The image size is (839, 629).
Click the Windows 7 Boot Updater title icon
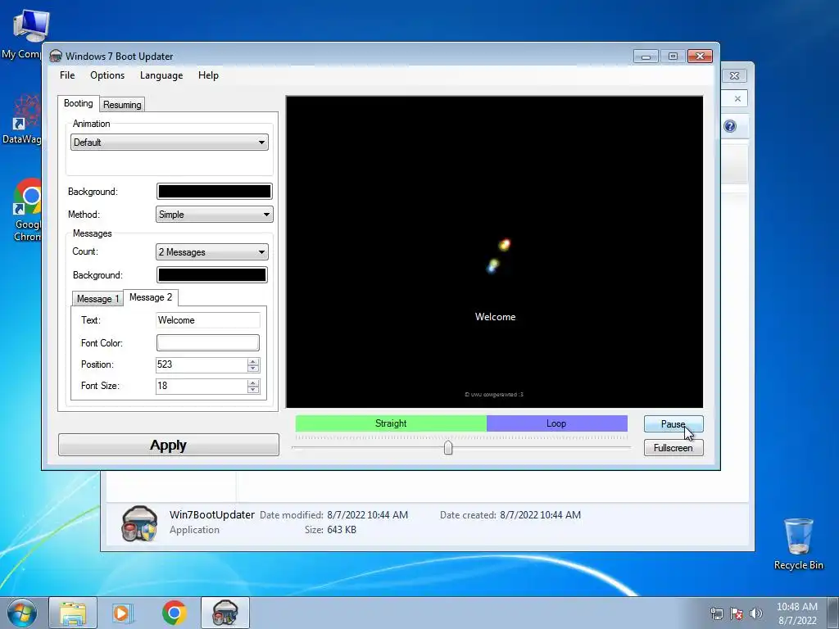(x=56, y=57)
